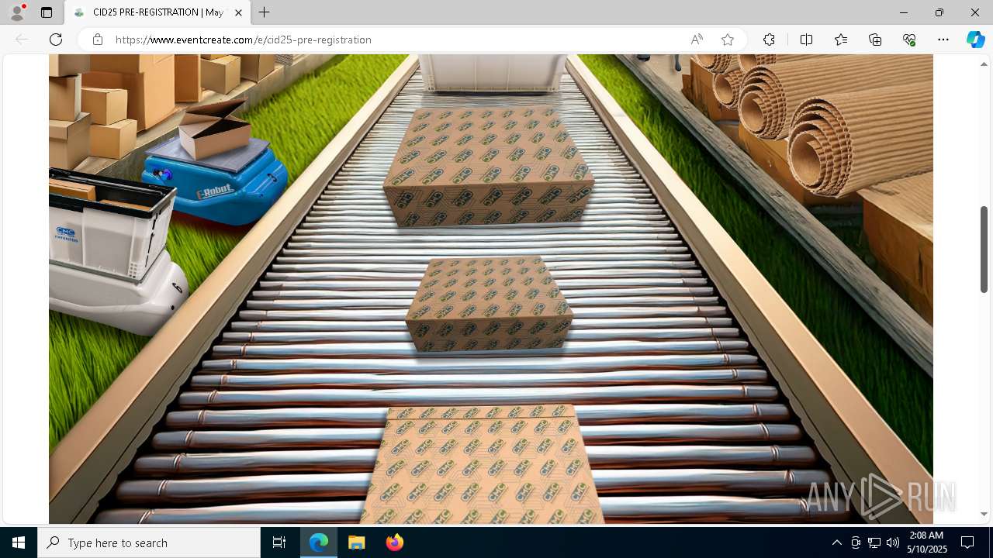The height and width of the screenshot is (558, 993).
Task: Open the Edge profile icon
Action: (17, 12)
